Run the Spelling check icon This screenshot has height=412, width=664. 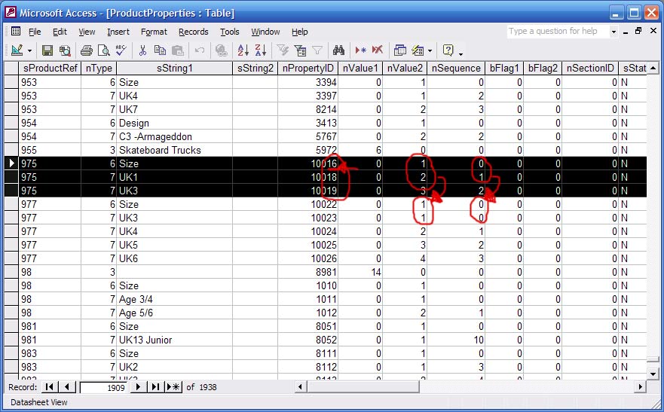coord(120,50)
